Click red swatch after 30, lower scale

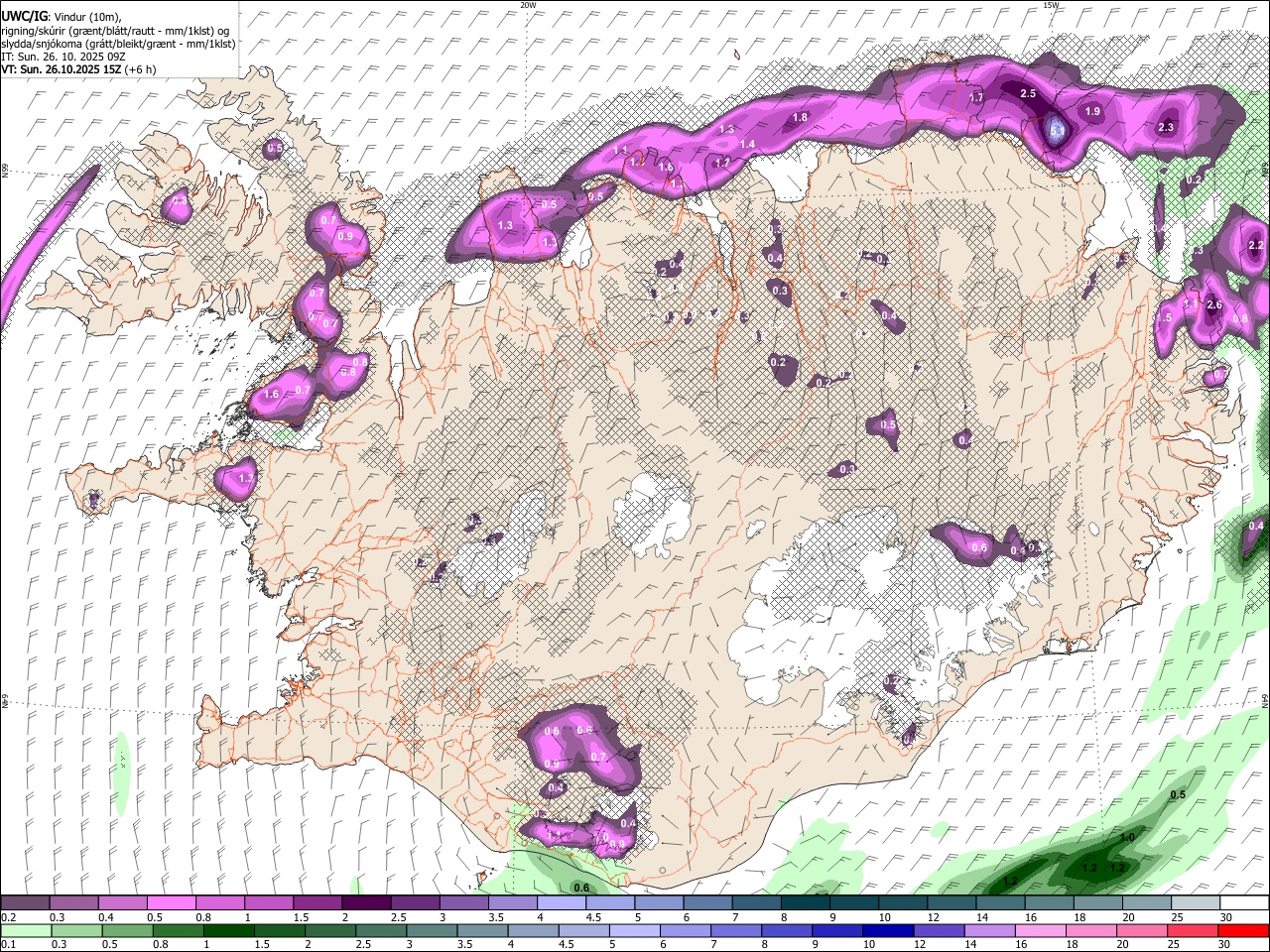tap(1243, 930)
